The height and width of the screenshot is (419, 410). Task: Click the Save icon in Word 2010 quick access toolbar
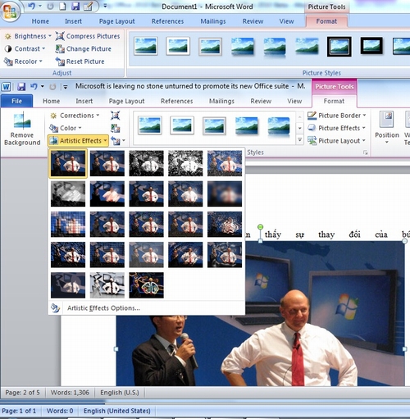[21, 87]
